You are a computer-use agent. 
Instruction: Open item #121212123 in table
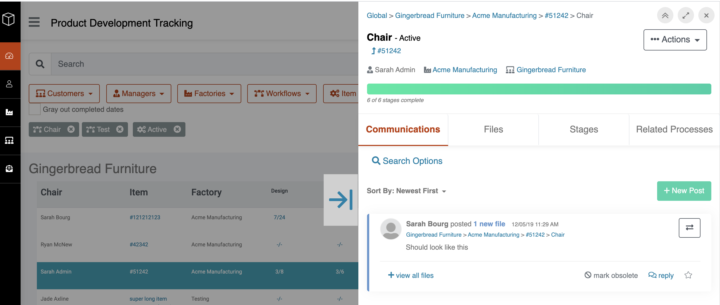[145, 217]
